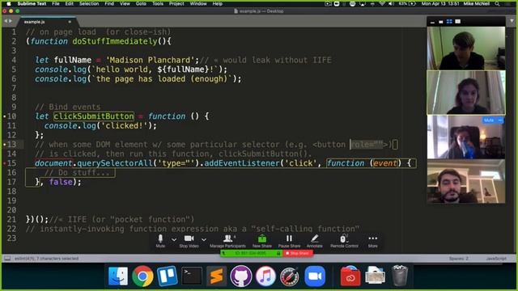
Task: Open video options arrow beside Stop Video
Action: 204,239
